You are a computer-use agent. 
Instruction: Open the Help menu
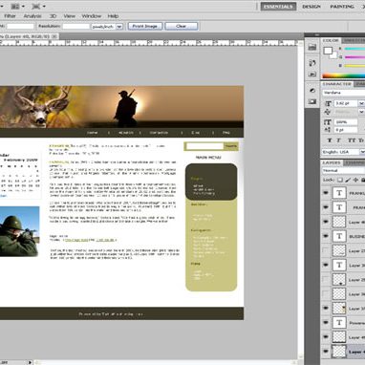(x=113, y=16)
